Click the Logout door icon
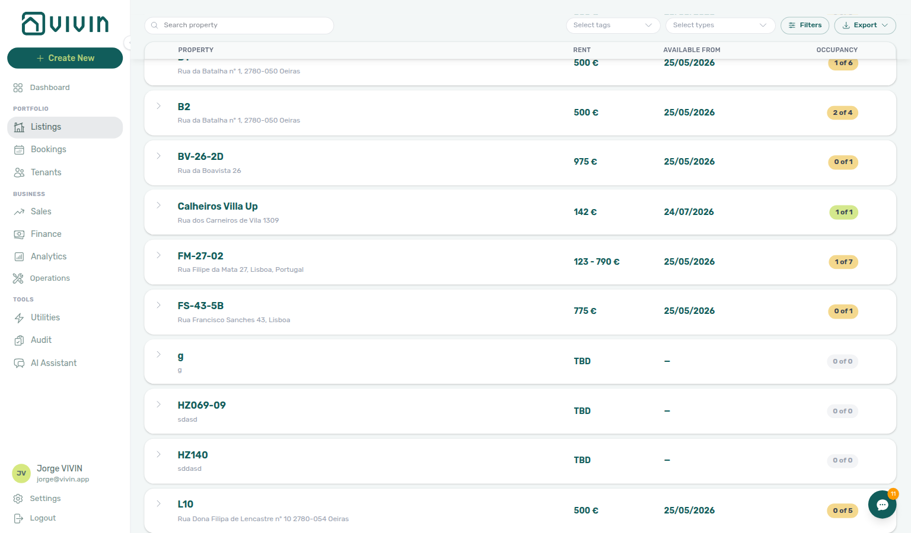 18,518
